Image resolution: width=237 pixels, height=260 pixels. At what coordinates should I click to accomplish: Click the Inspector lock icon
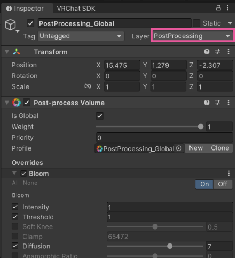click(218, 8)
